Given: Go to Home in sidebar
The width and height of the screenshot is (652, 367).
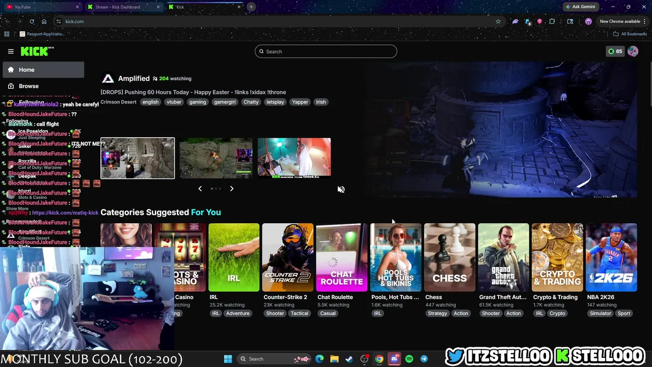Looking at the screenshot, I should click(x=43, y=70).
